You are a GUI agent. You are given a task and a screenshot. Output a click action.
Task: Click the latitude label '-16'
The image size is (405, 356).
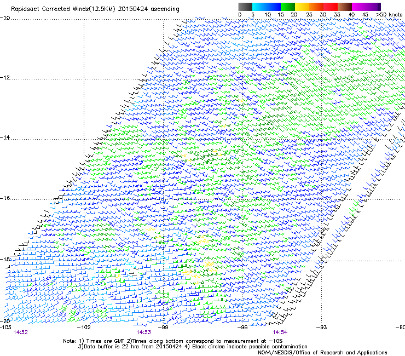tap(5, 198)
